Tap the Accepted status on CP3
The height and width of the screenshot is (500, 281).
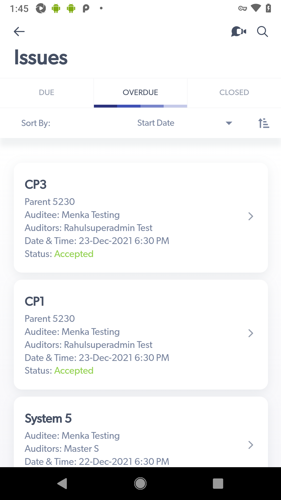pos(74,254)
